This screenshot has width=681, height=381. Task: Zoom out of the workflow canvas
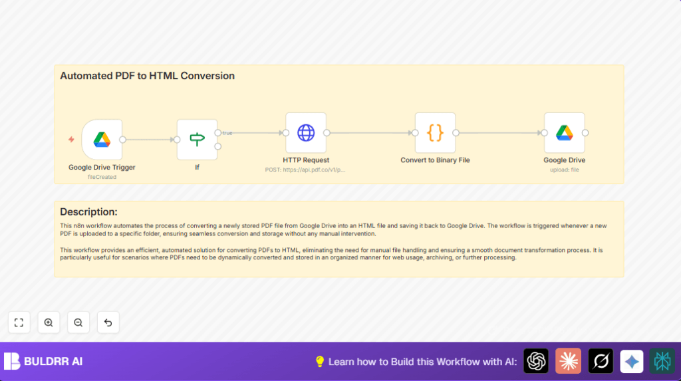[x=78, y=322]
